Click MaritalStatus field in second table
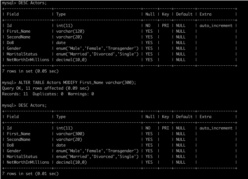 [22, 157]
